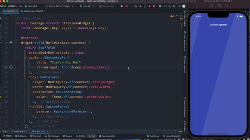Open the Problems tool window
The width and height of the screenshot is (250, 140).
tap(21, 136)
